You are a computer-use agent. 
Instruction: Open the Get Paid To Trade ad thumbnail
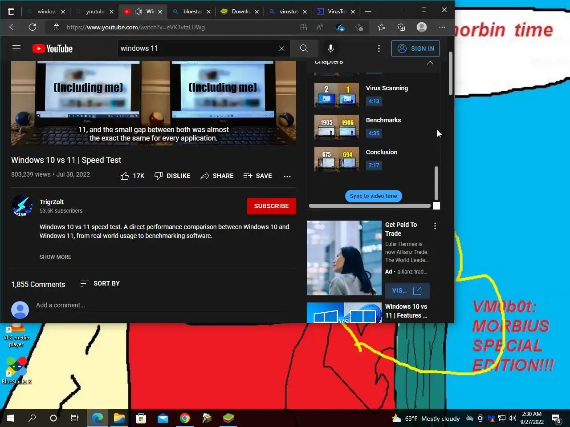344,258
